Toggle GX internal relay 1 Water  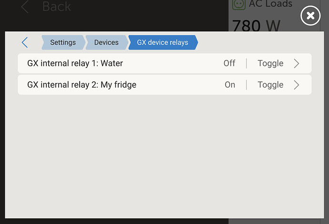pos(270,63)
